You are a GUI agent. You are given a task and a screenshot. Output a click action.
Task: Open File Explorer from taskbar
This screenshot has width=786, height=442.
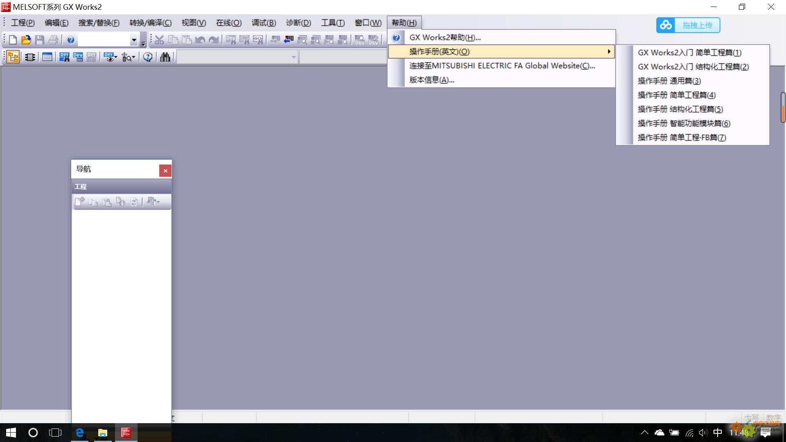click(x=102, y=433)
